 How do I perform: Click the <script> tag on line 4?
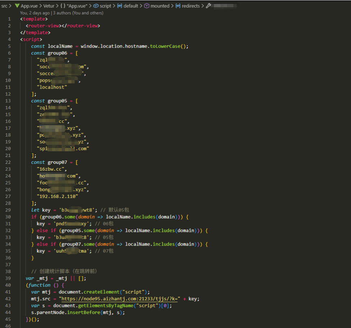[x=31, y=40]
